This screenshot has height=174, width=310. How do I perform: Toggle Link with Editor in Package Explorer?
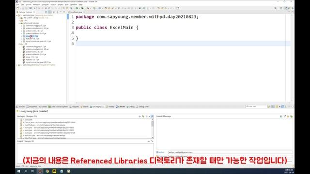[x=50, y=12]
